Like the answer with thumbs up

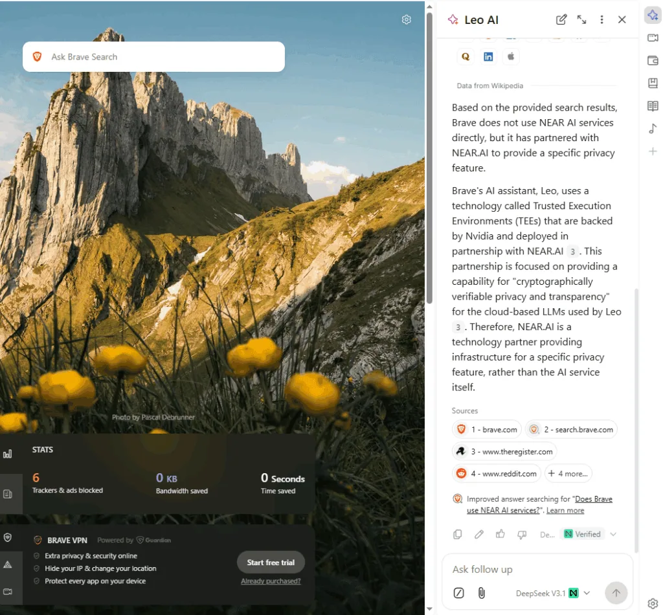(500, 534)
